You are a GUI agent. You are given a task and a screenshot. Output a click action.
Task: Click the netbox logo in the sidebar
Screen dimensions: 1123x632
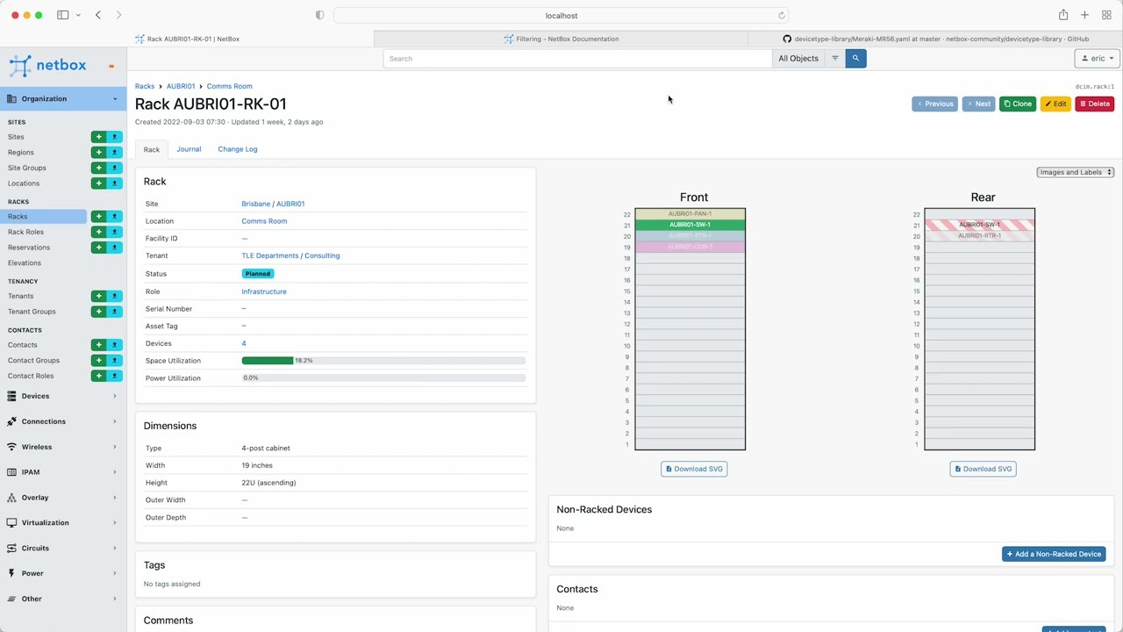tap(48, 65)
